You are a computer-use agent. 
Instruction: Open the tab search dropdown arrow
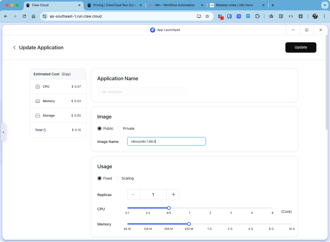tap(324, 5)
